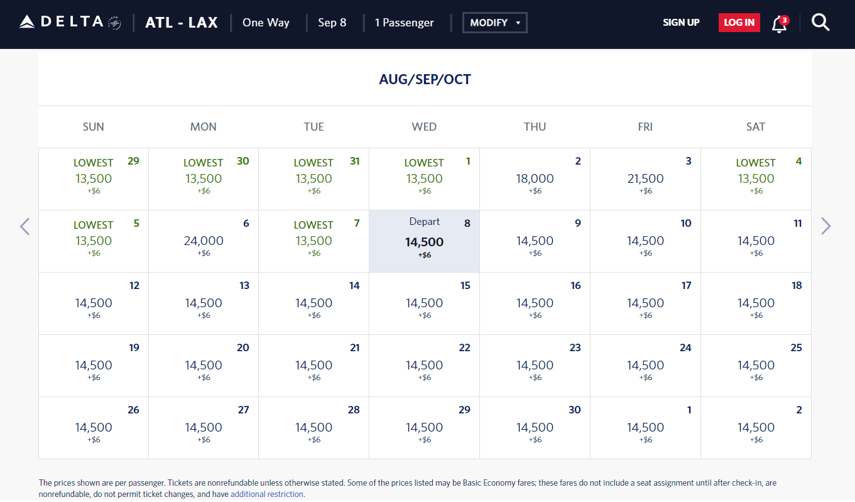The height and width of the screenshot is (502, 855).
Task: Click the selected Depart Sep 8 cell
Action: 425,241
